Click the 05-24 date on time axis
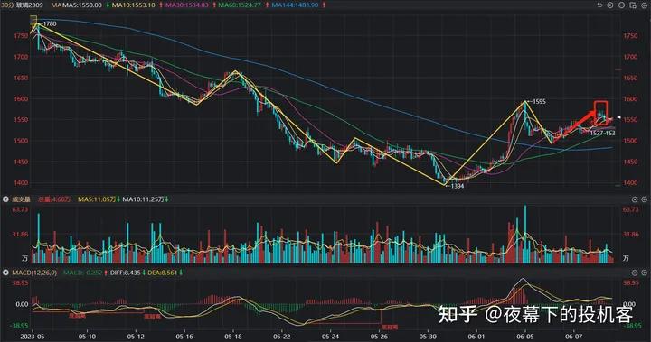Viewport: 651px width, 342px height. [330, 337]
